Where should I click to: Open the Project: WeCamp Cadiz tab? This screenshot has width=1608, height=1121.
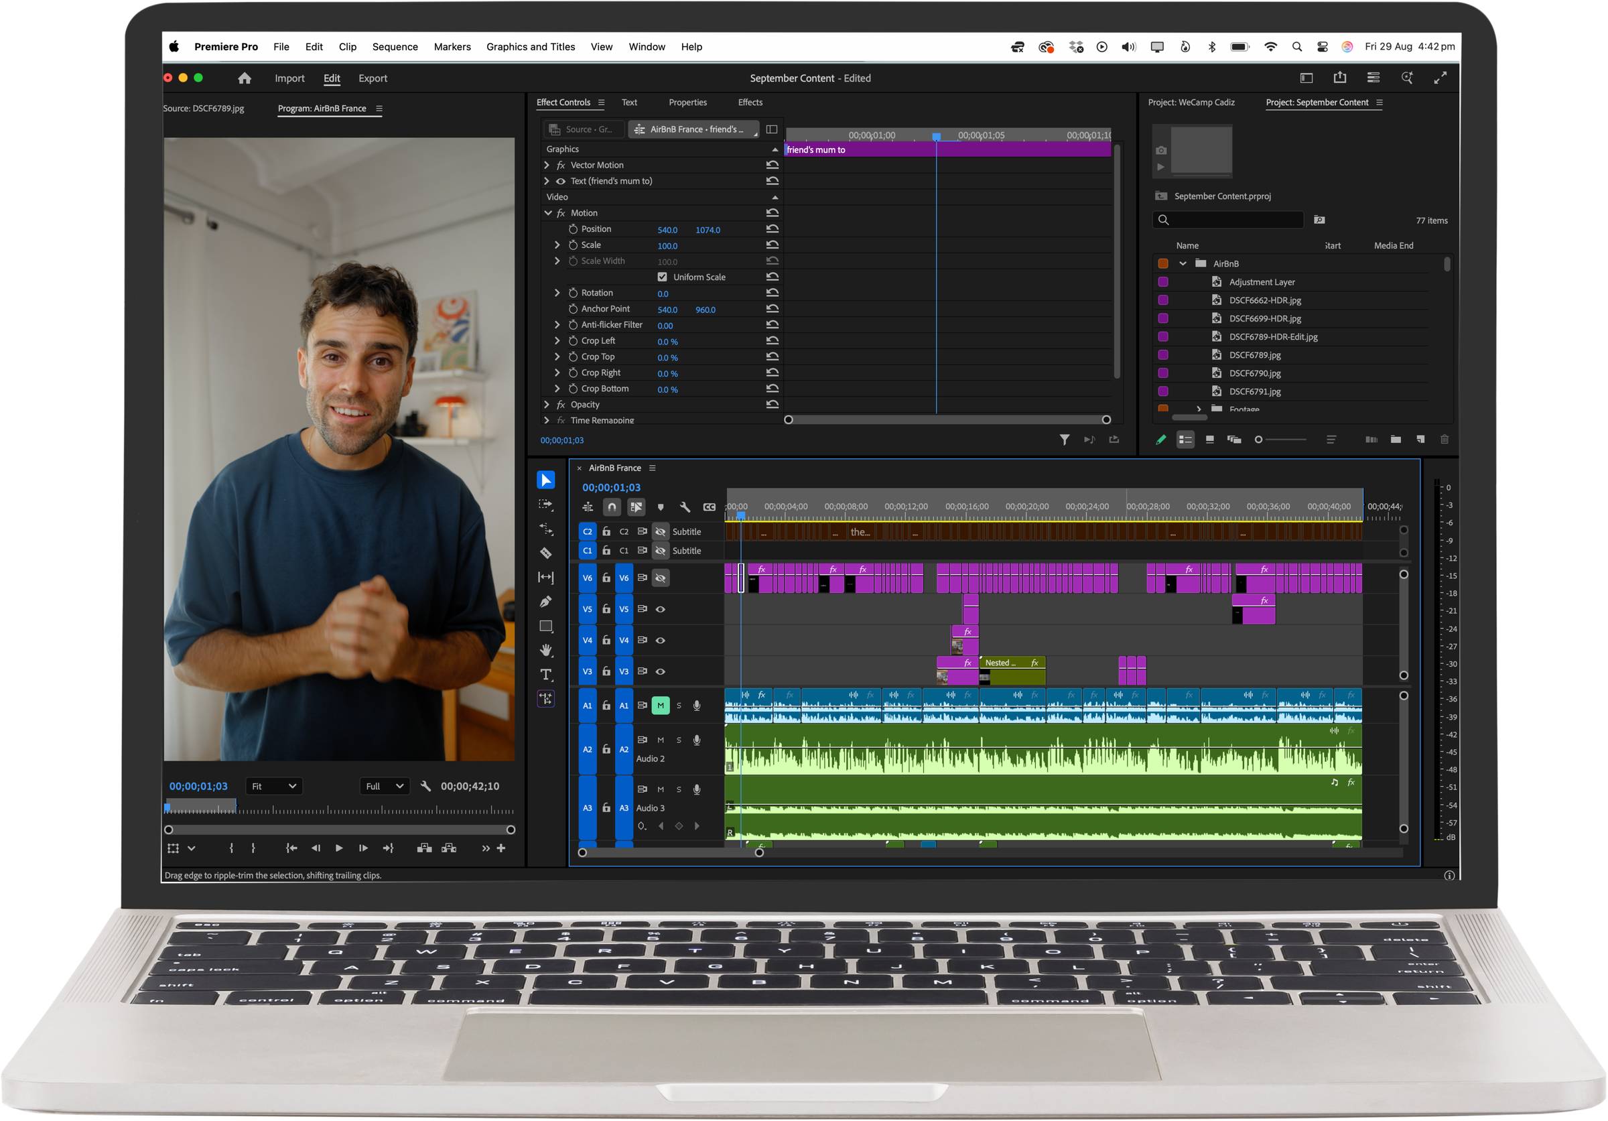1191,103
